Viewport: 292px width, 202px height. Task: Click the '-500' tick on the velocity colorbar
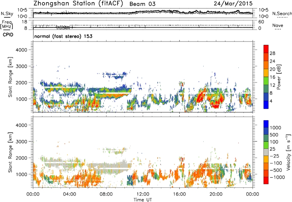pyautogui.click(x=277, y=170)
